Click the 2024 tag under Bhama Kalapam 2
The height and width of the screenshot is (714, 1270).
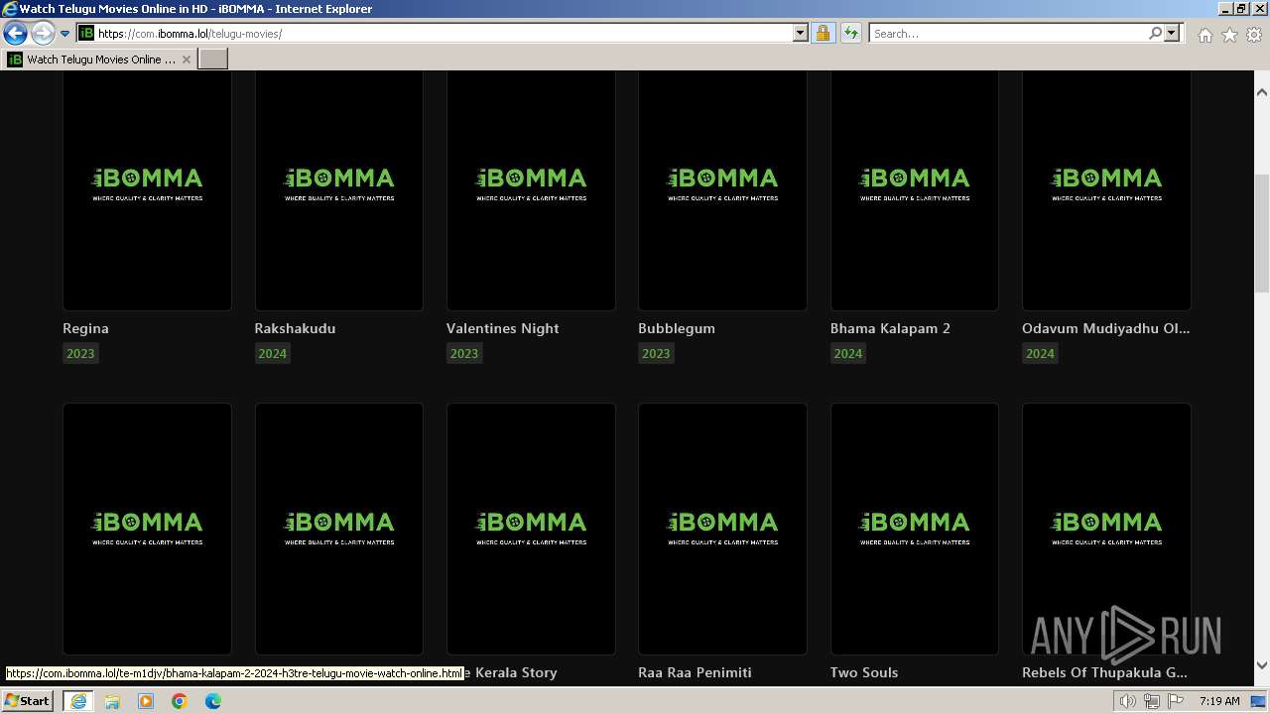848,354
